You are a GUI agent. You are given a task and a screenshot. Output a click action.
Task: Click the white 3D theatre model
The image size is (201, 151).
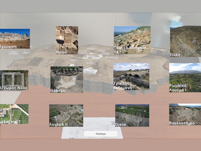(x=90, y=70)
